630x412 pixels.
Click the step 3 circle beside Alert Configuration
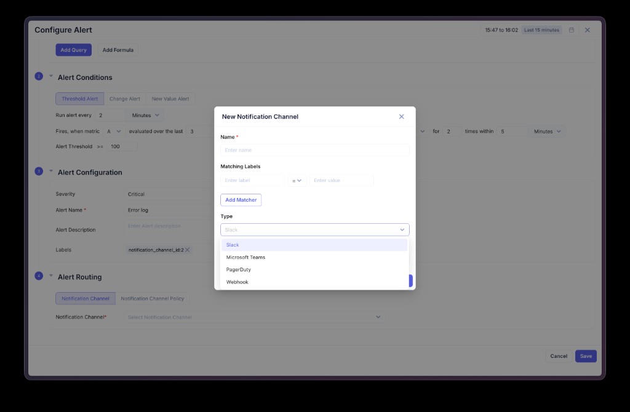coord(39,172)
